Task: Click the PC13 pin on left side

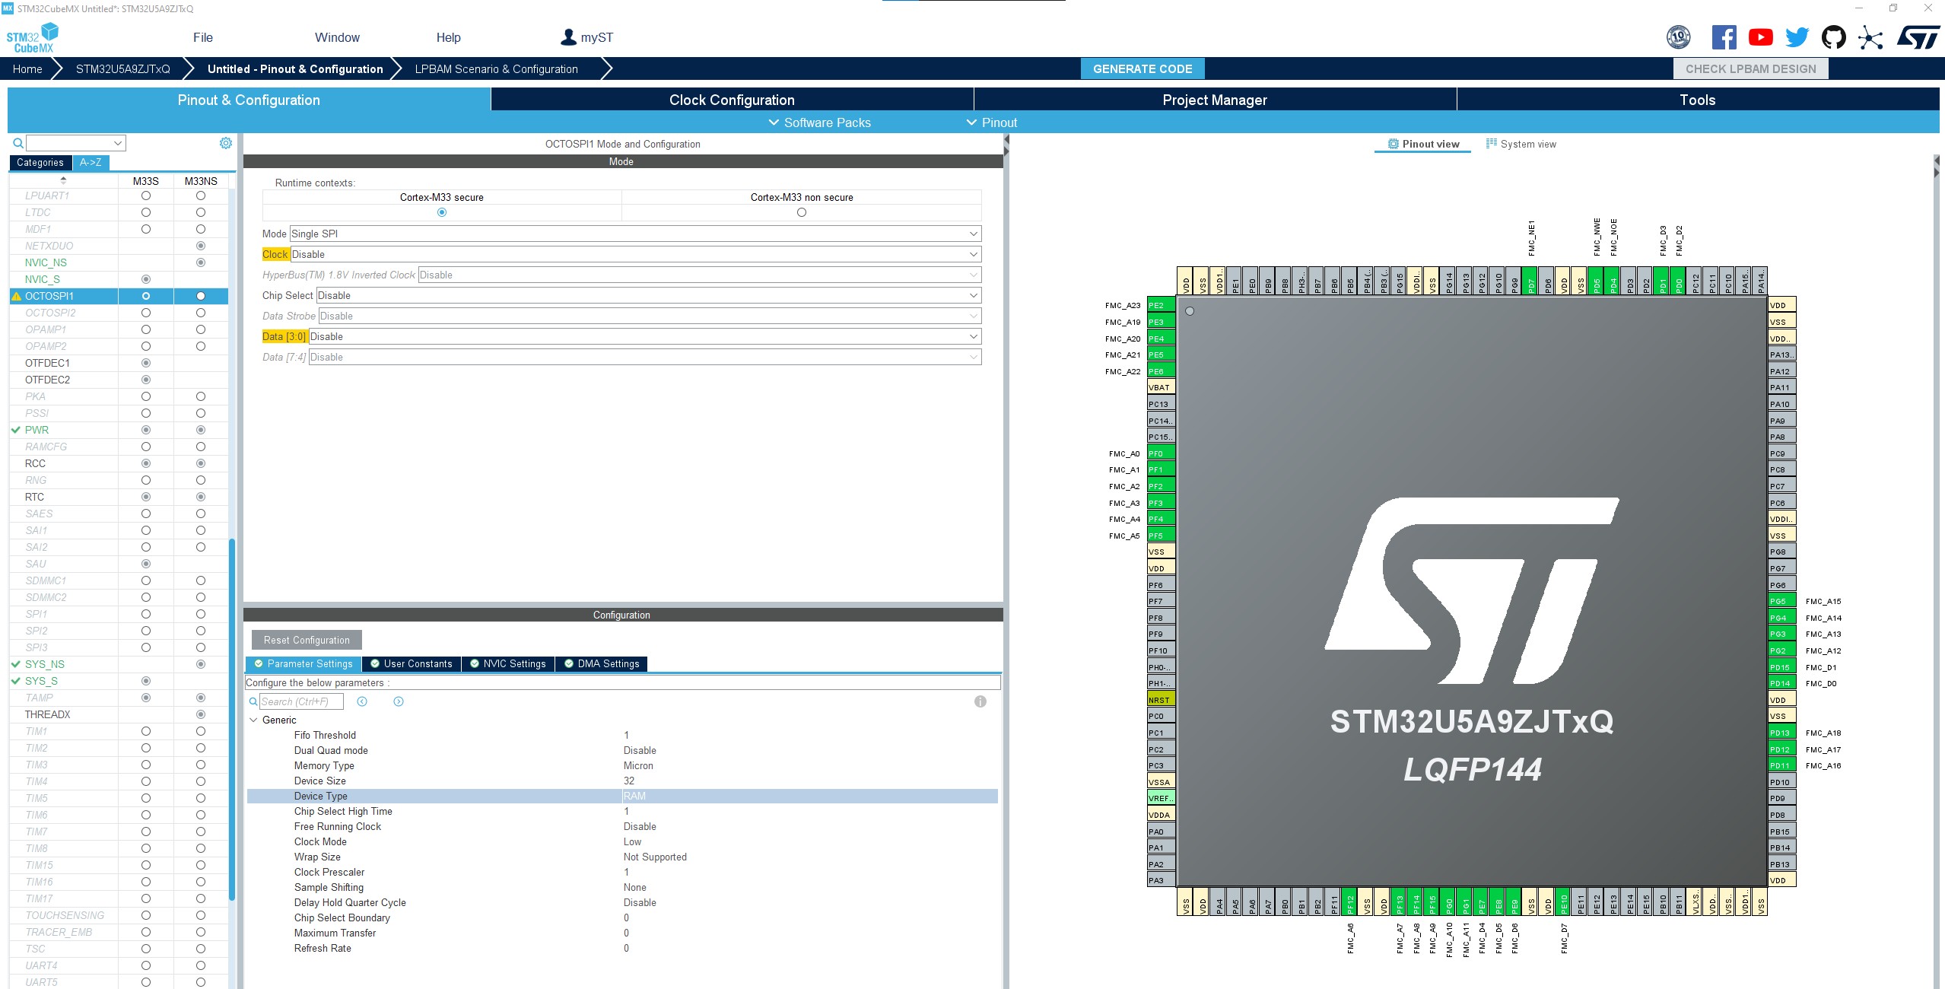Action: [x=1161, y=404]
